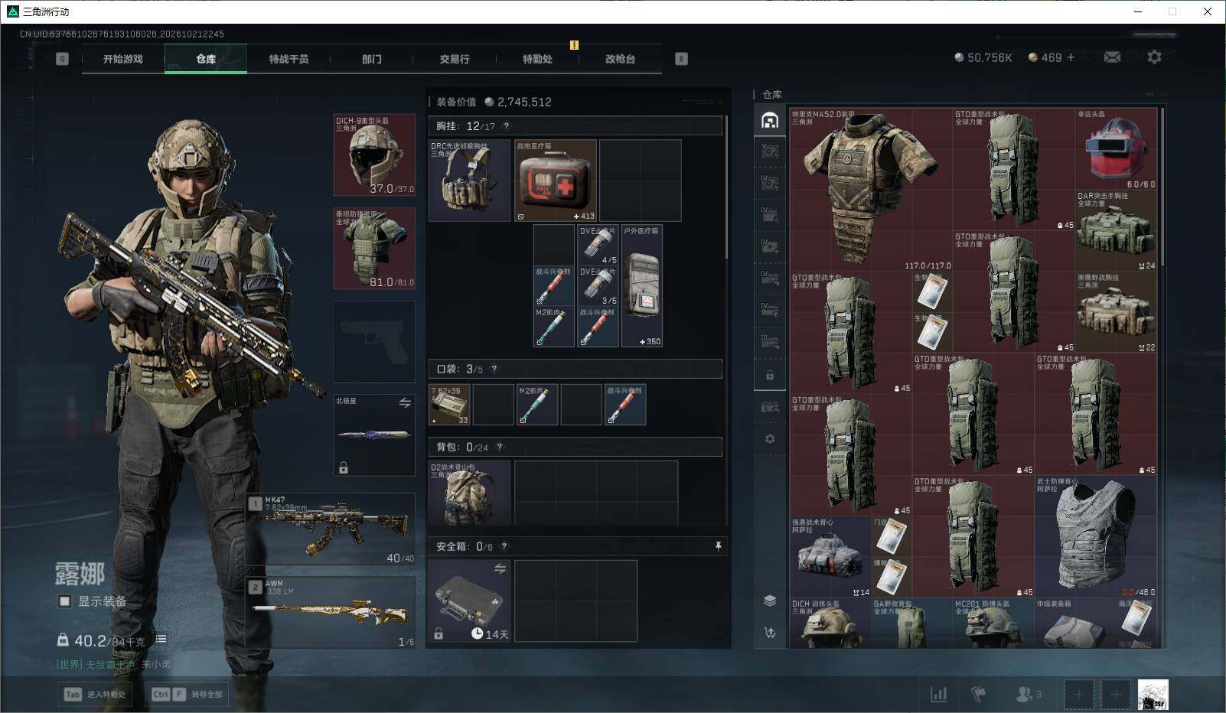
Task: Open the settings gear in top bar
Action: 1154,57
